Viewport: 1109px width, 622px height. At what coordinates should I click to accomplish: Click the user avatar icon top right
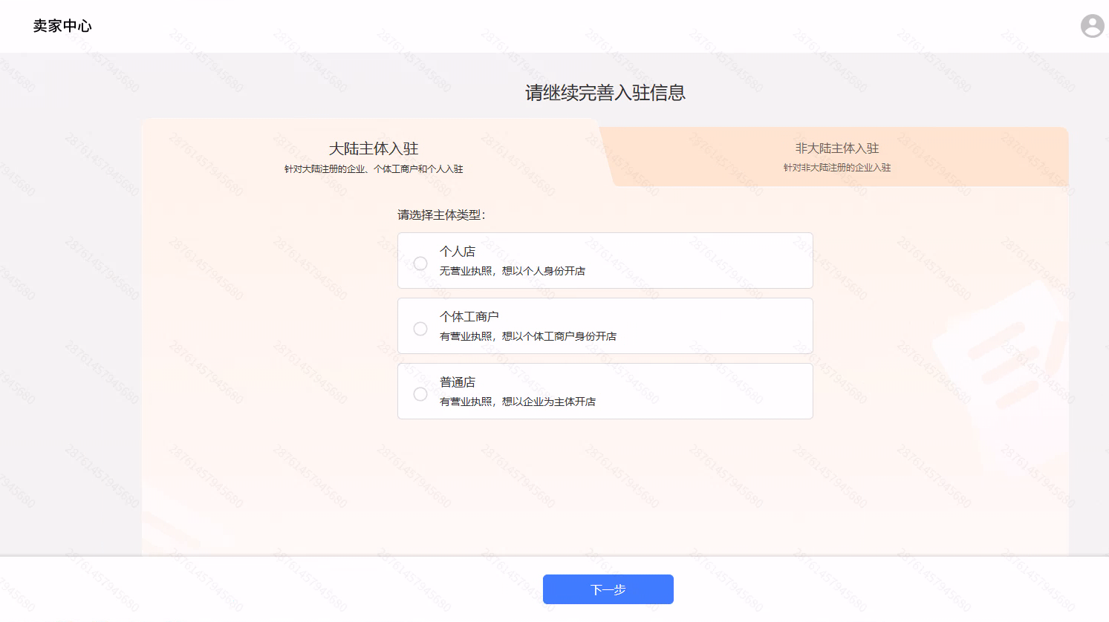[x=1092, y=26]
